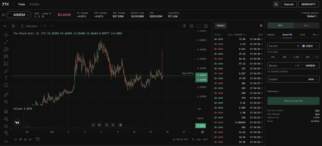Toggle percent scale on chart
Image resolution: width=322 pixels, height=146 pixels.
[193, 139]
